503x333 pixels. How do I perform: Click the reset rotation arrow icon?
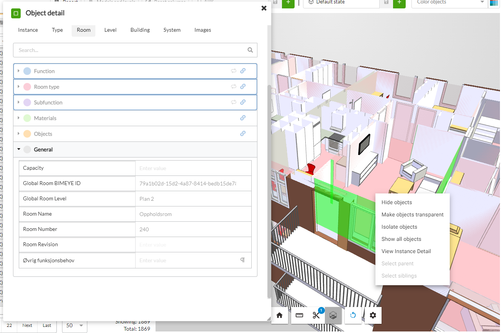353,315
